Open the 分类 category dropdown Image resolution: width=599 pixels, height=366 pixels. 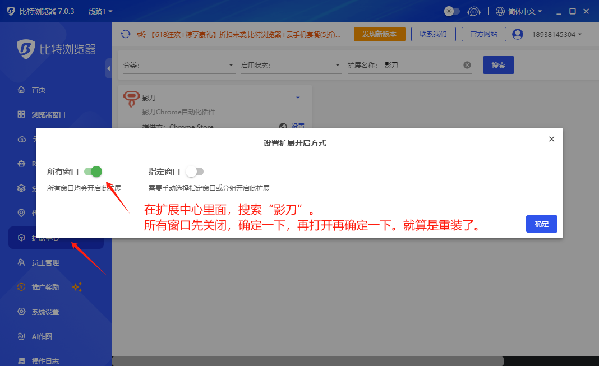tap(178, 65)
